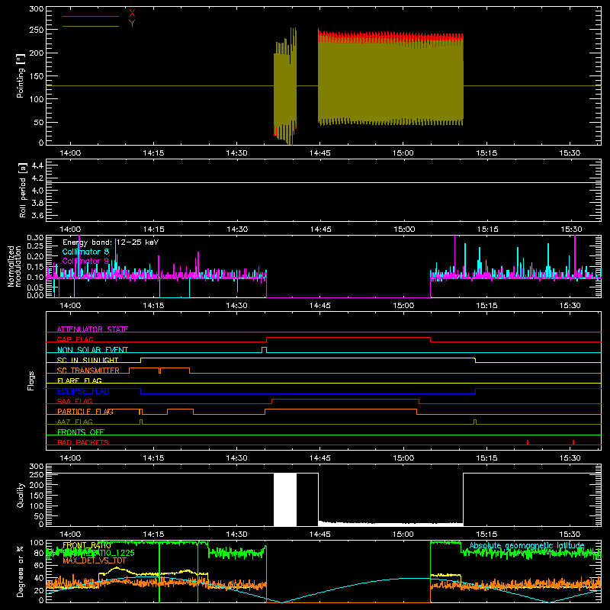Click the 14:15 tick under the Quality plot
Viewport: 610px width, 610px height.
coord(153,535)
